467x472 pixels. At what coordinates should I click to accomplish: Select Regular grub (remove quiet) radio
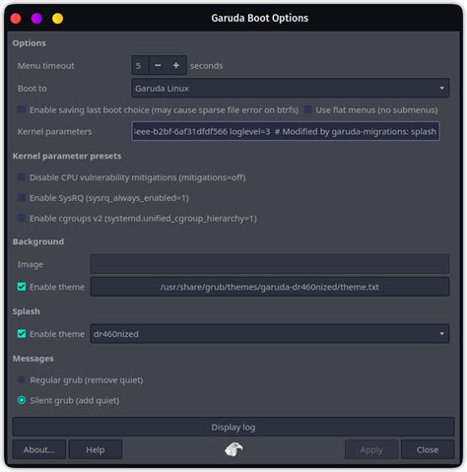point(22,379)
